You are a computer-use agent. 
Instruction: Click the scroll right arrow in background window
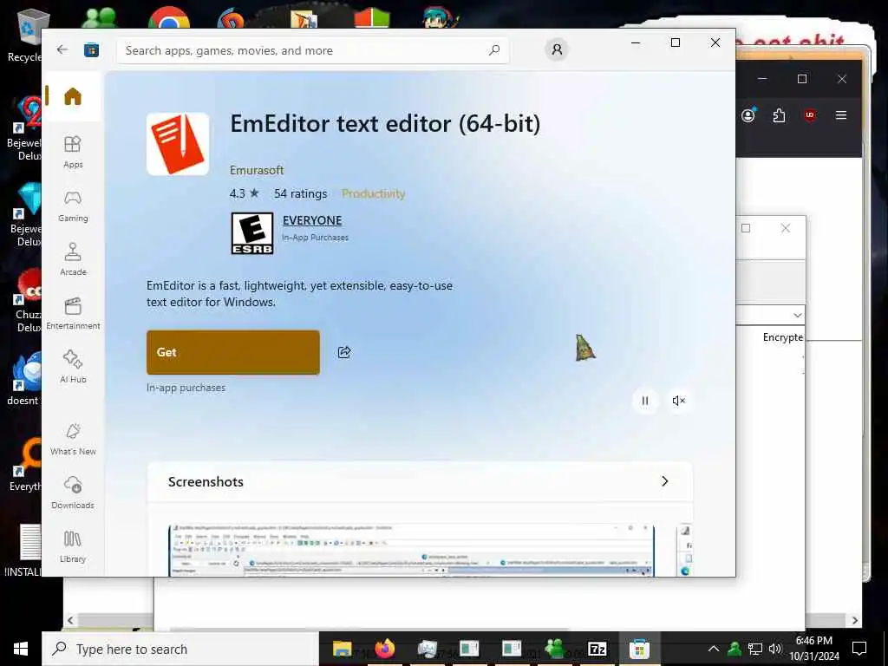point(854,621)
